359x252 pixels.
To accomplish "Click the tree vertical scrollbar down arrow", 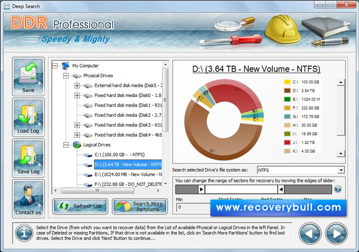I will click(x=165, y=184).
